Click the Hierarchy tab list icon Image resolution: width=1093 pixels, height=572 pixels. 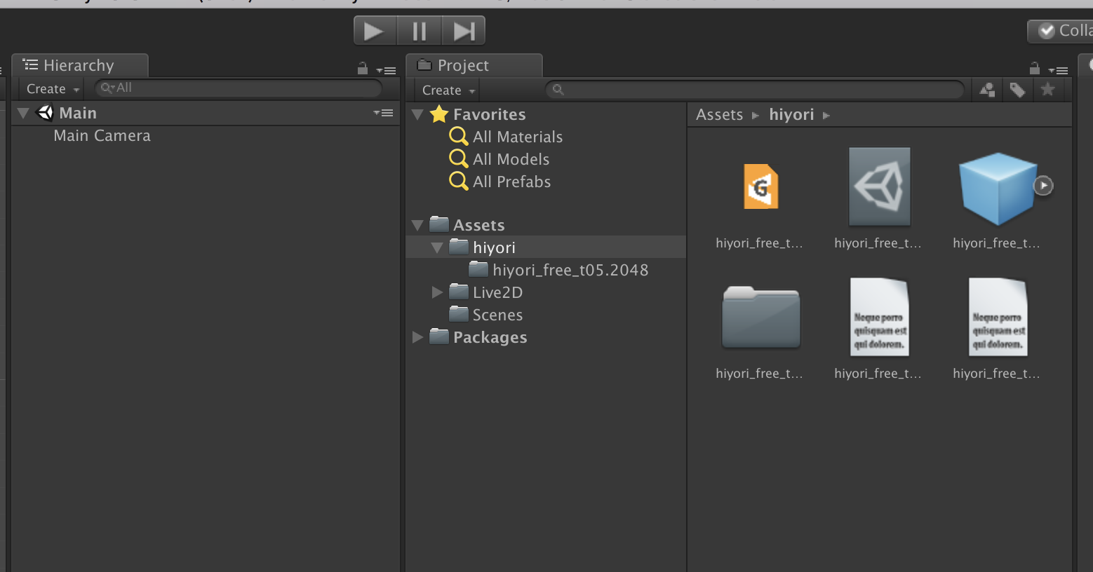click(30, 64)
